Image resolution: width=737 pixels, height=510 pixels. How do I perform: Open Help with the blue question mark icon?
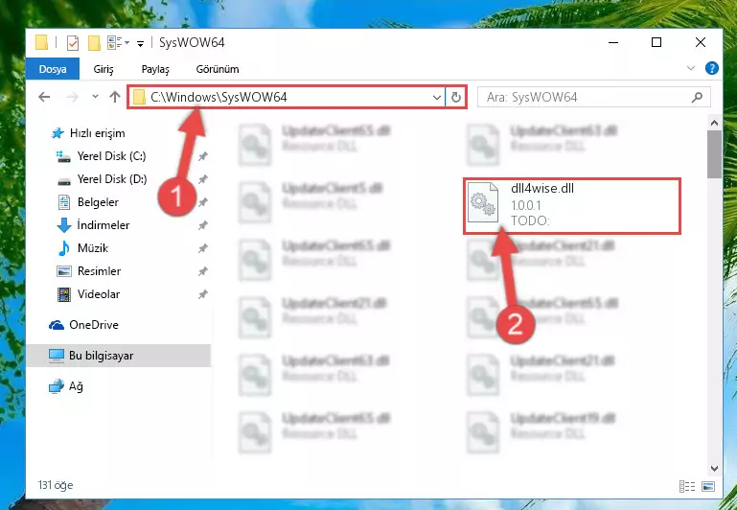712,68
